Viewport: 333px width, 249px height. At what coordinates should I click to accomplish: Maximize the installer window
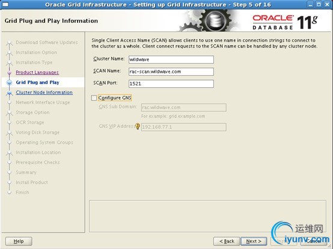coord(319,4)
